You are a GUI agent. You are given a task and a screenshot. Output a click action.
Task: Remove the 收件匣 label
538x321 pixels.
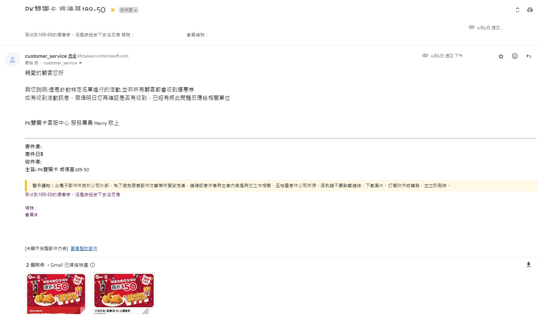[x=135, y=10]
